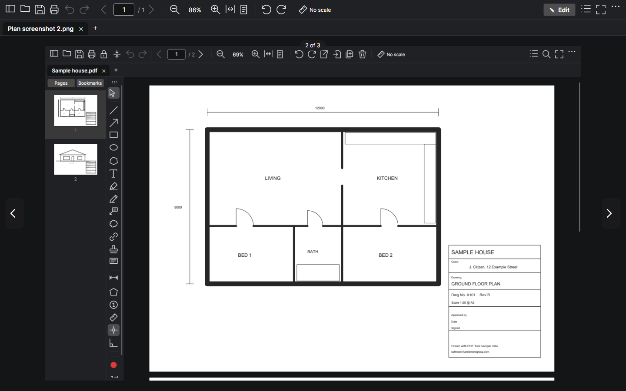Click the Bookmarks tab in the embedded screenshot
The width and height of the screenshot is (626, 391).
point(90,83)
